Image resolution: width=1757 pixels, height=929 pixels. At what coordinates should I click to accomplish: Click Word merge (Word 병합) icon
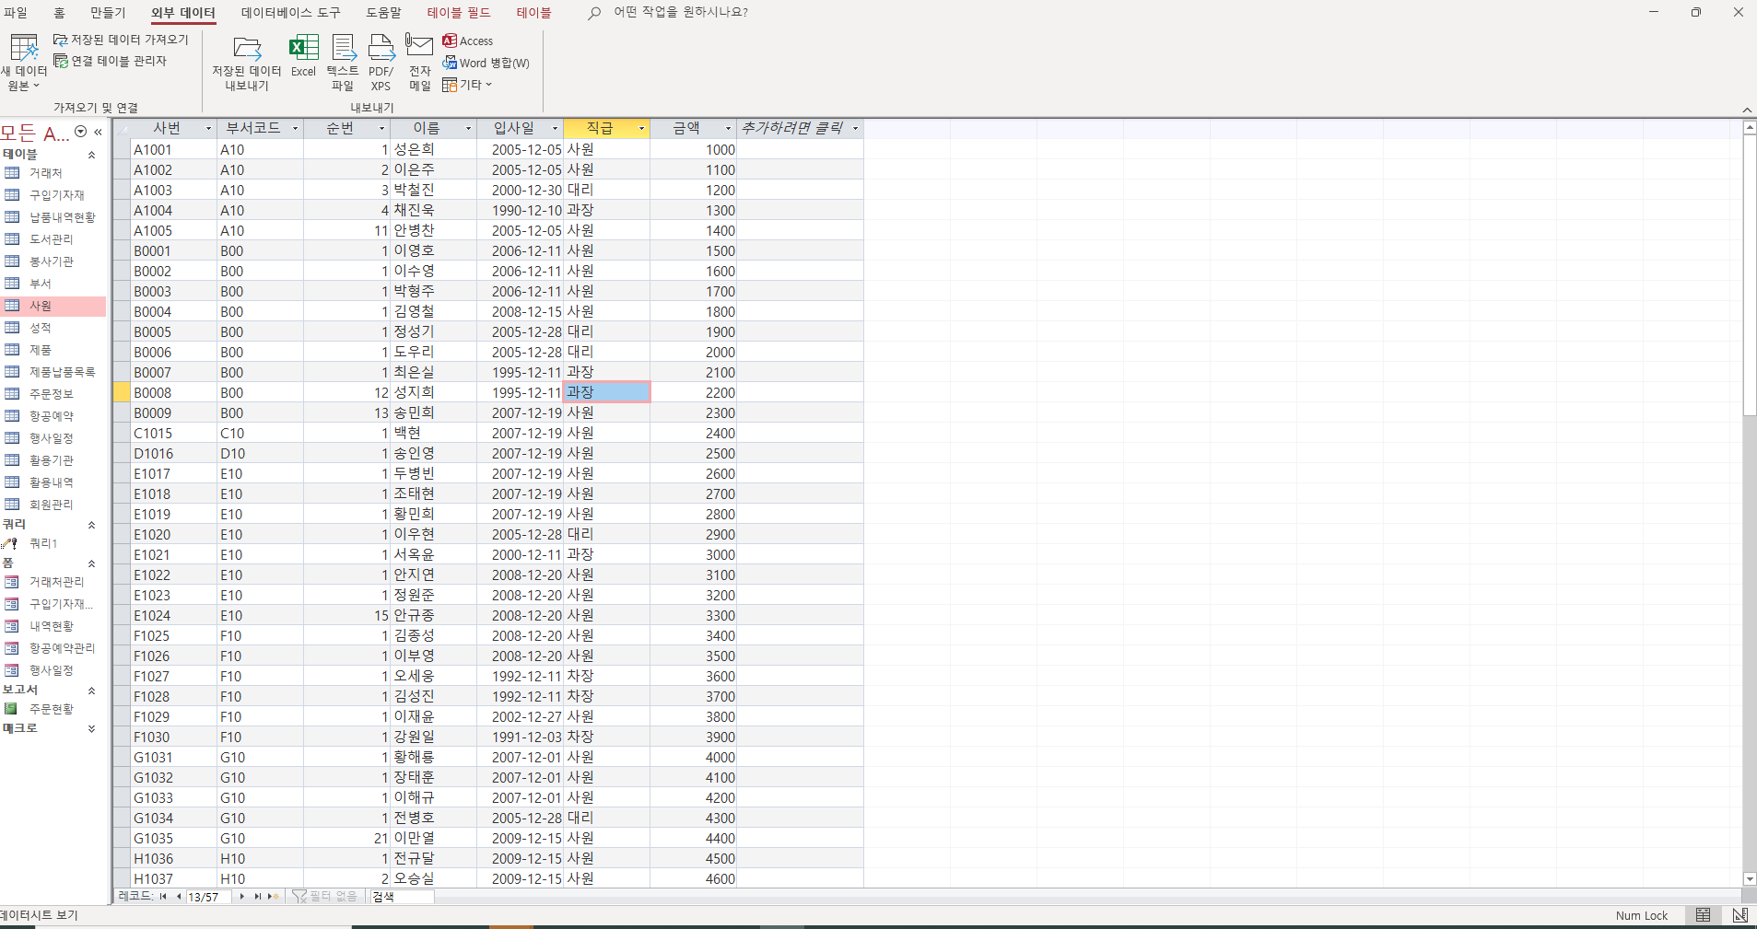click(x=486, y=63)
